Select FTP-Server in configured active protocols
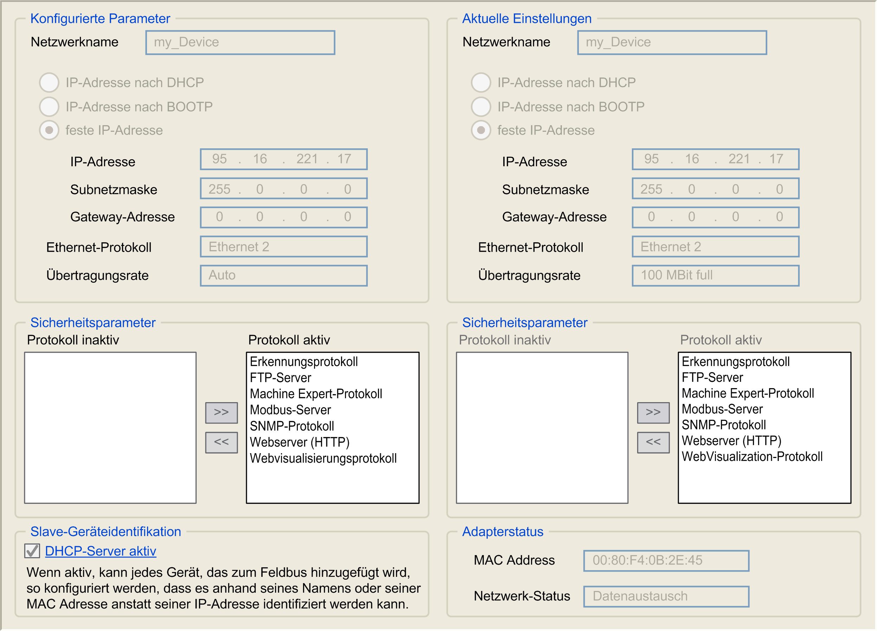 280,378
